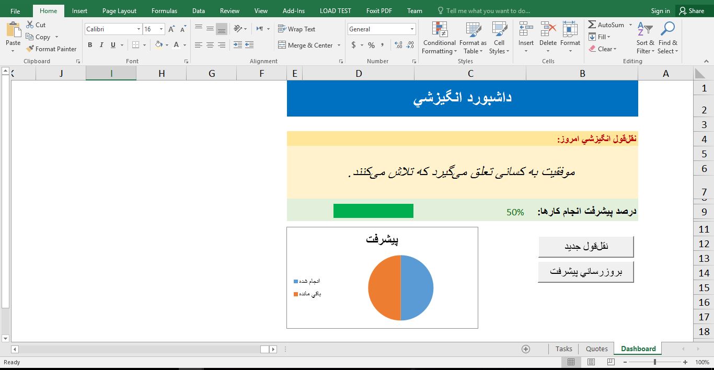The height and width of the screenshot is (370, 714).
Task: Open the File menu
Action: (15, 10)
